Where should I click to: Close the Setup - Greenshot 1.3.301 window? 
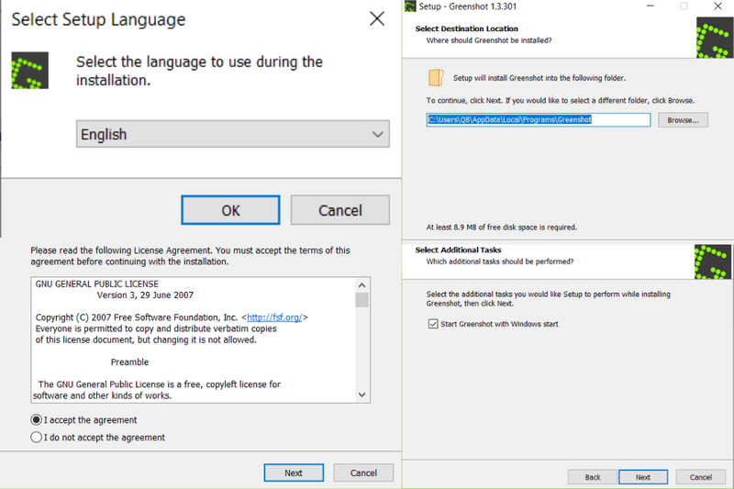(x=717, y=6)
